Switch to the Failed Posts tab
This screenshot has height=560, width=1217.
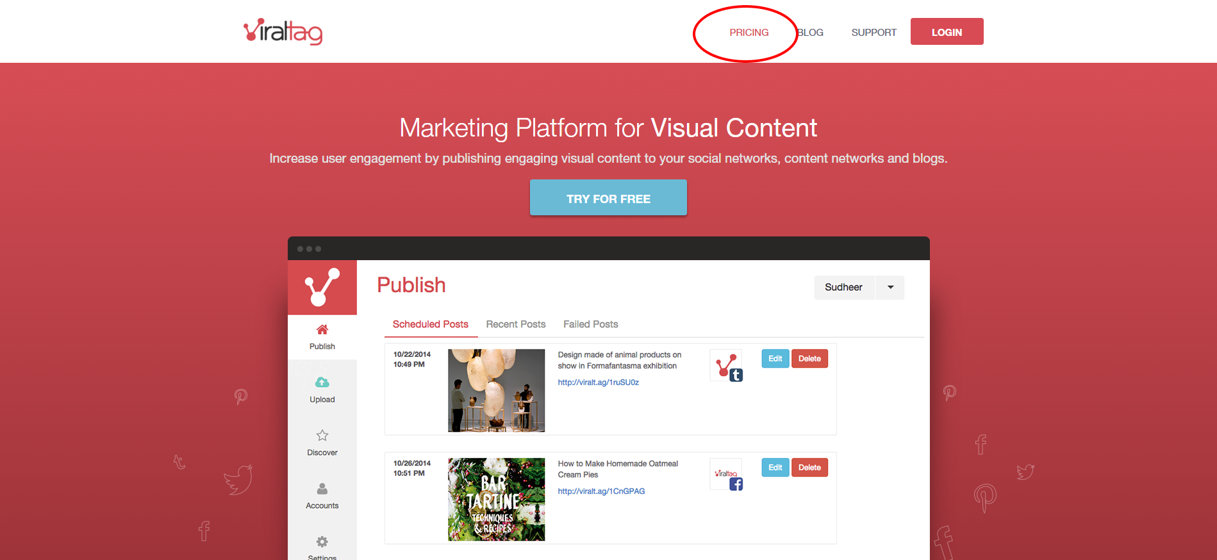[591, 324]
